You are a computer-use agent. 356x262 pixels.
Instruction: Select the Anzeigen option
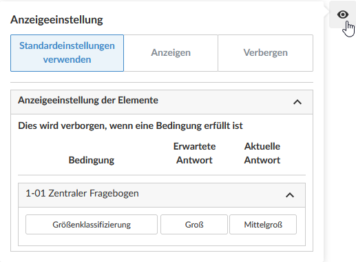click(171, 53)
